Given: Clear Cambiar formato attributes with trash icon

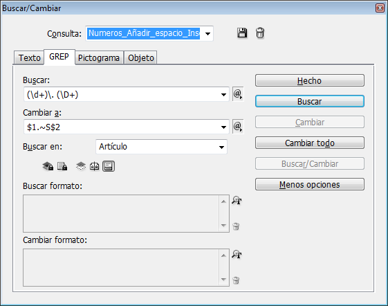Looking at the screenshot, I should click(x=236, y=280).
